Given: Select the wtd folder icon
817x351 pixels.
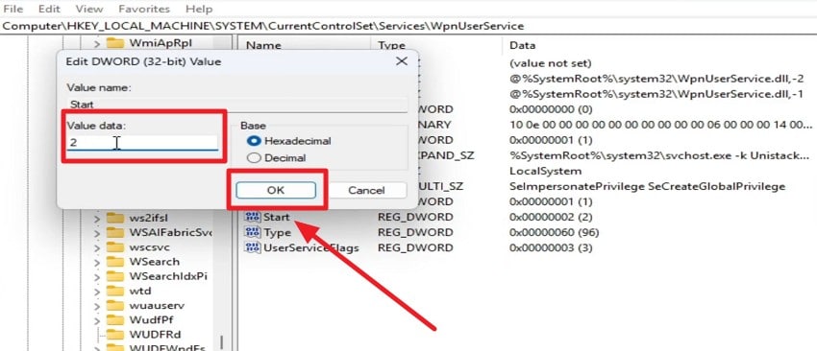Looking at the screenshot, I should pos(115,291).
